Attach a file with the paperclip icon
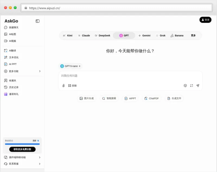The width and height of the screenshot is (217, 172). pos(63,86)
